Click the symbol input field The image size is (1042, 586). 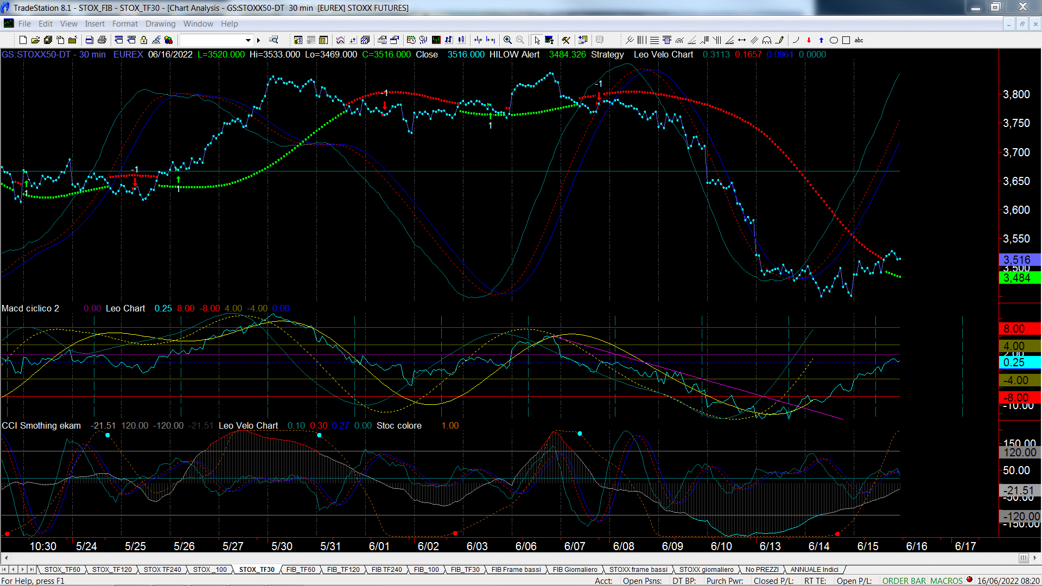(x=211, y=40)
